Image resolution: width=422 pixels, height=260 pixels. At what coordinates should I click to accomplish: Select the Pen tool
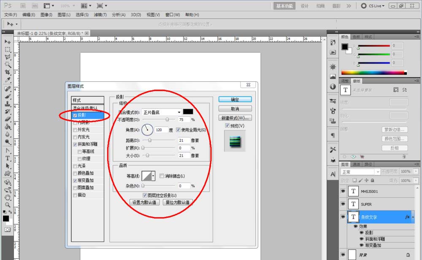click(x=8, y=150)
